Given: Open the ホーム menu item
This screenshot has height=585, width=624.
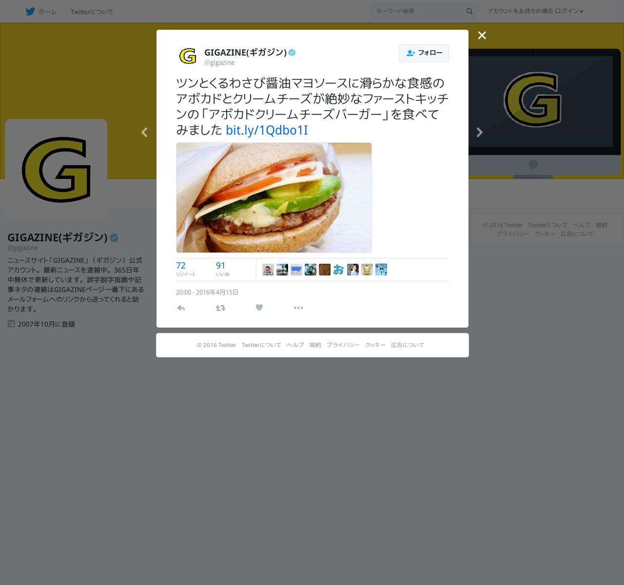Looking at the screenshot, I should click(x=48, y=12).
